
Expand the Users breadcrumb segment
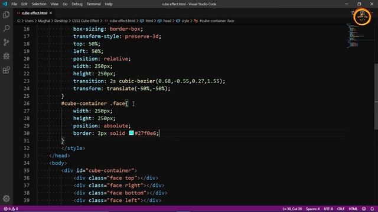(29, 21)
